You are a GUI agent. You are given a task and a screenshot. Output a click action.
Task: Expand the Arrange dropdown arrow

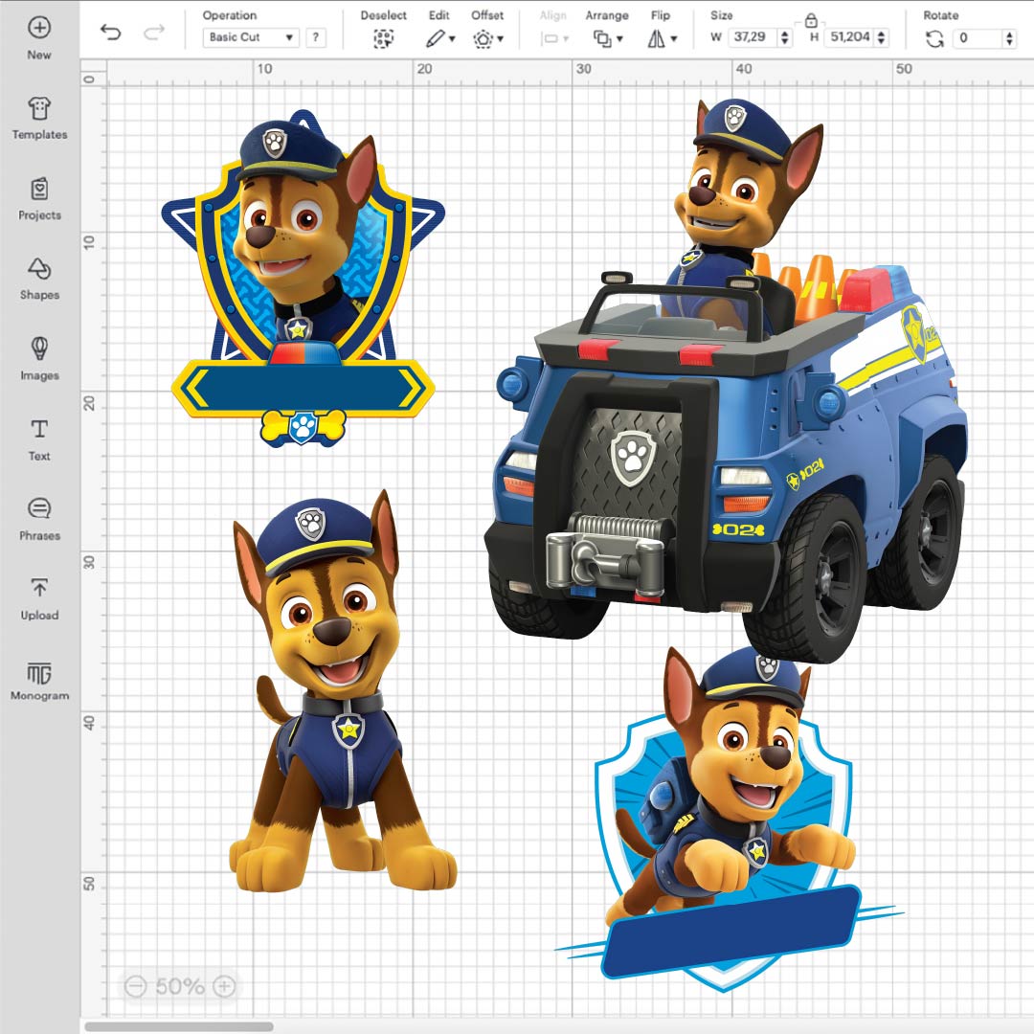pyautogui.click(x=619, y=39)
